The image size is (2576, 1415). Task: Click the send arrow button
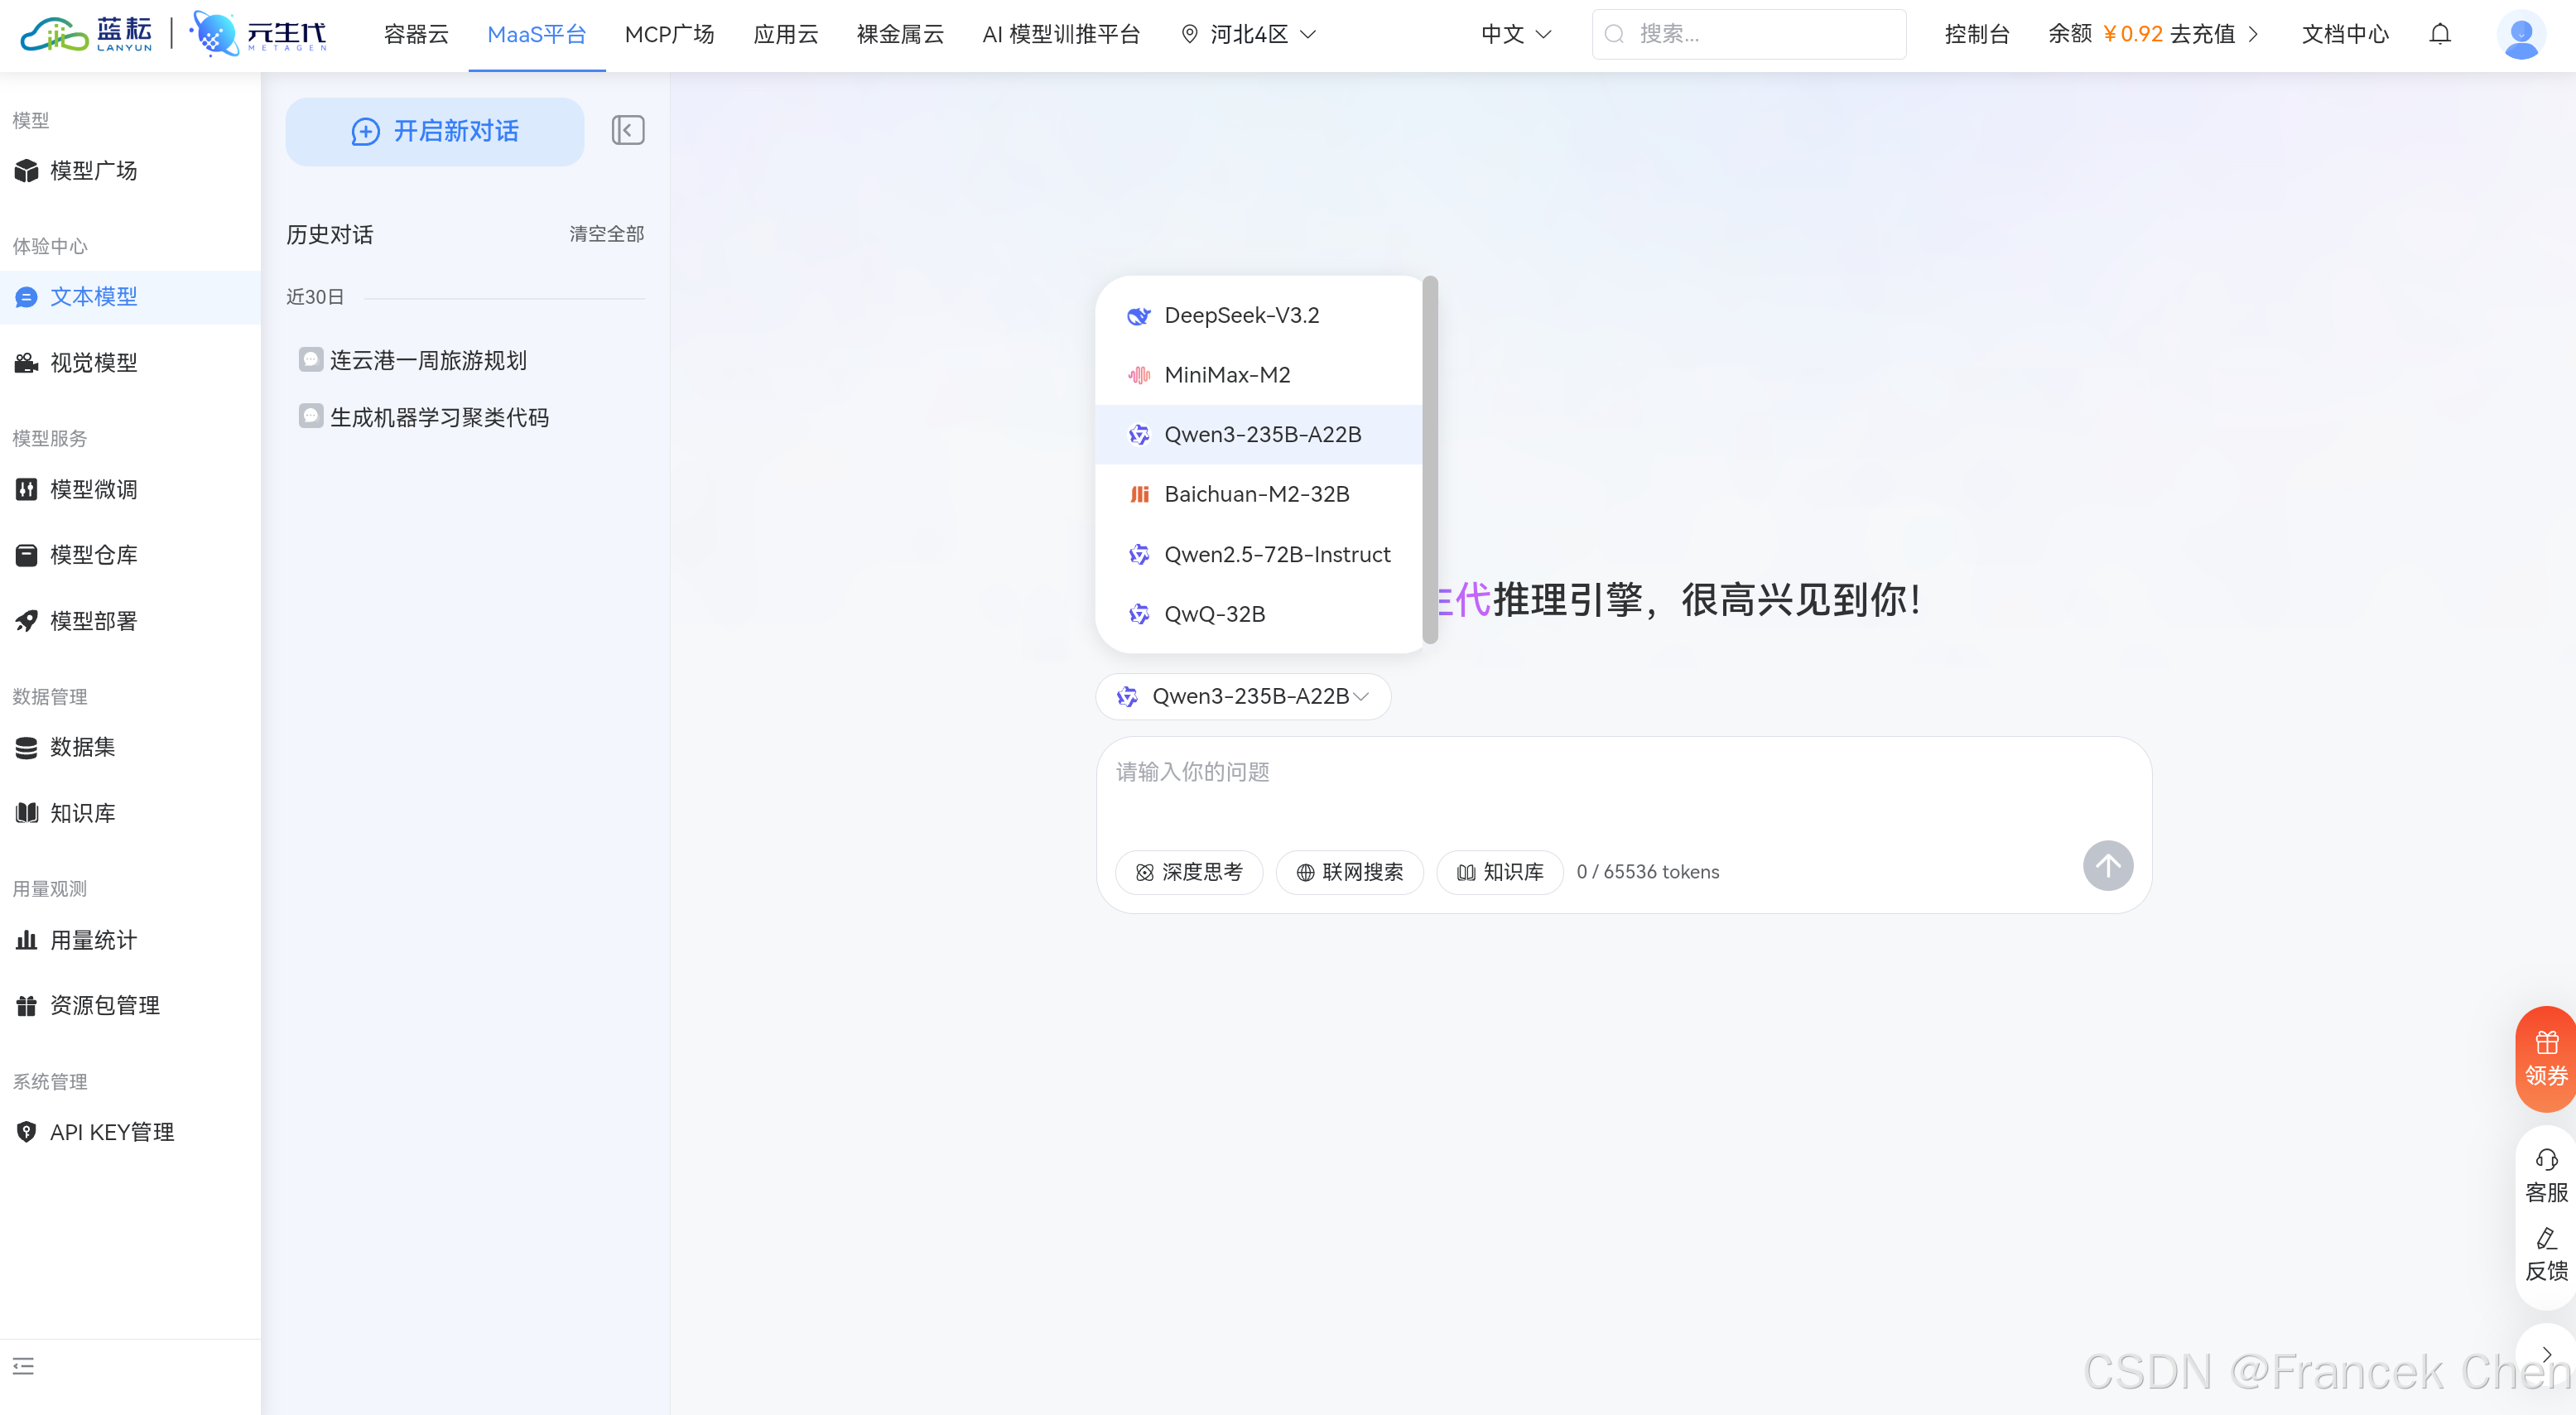point(2107,865)
